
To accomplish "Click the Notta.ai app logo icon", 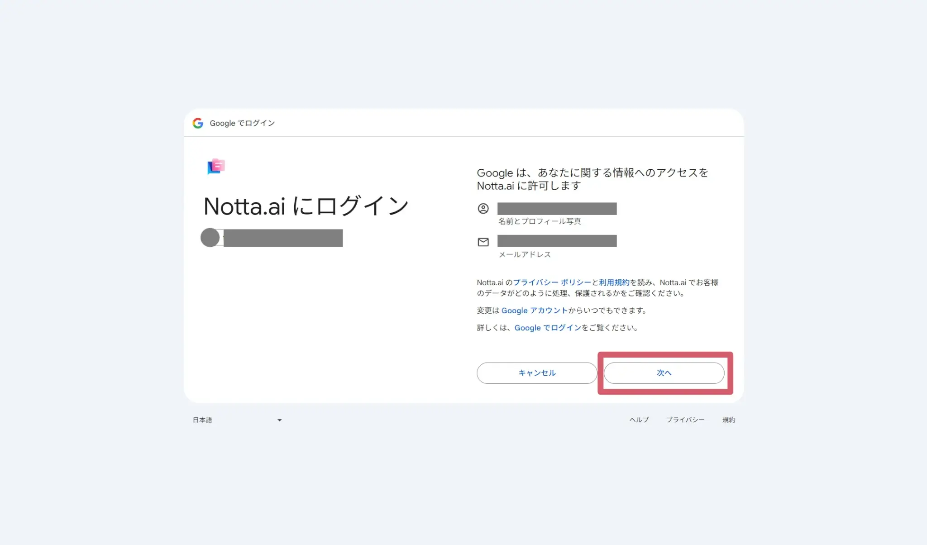I will [216, 167].
